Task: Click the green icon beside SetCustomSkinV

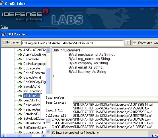Action: pyautogui.click(x=20, y=128)
